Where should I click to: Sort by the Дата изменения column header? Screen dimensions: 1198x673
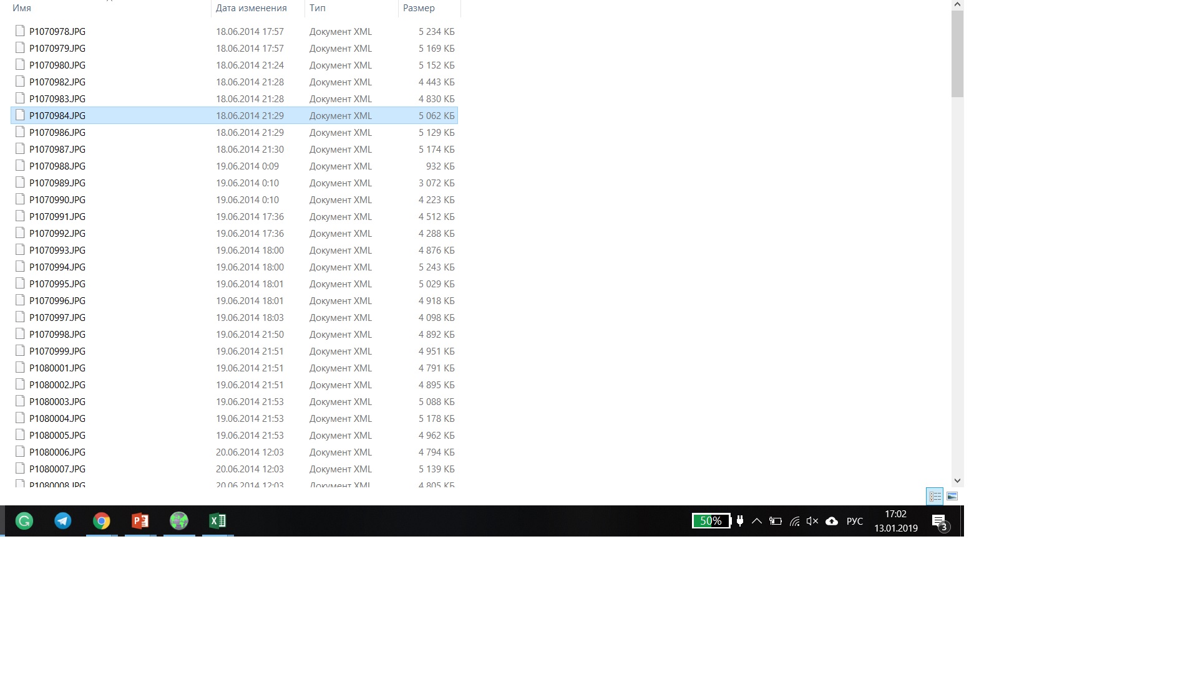(x=251, y=8)
